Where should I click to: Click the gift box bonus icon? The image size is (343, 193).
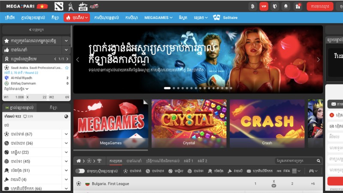click(297, 6)
